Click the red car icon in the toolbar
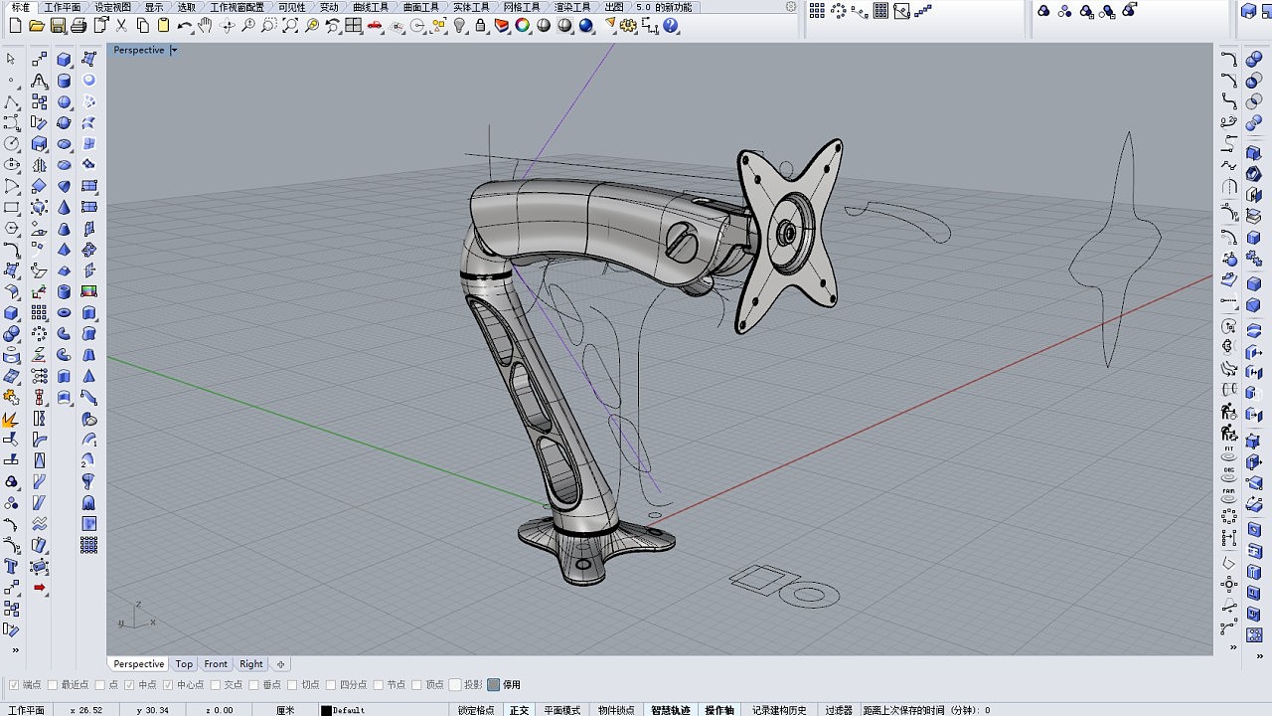 click(375, 26)
